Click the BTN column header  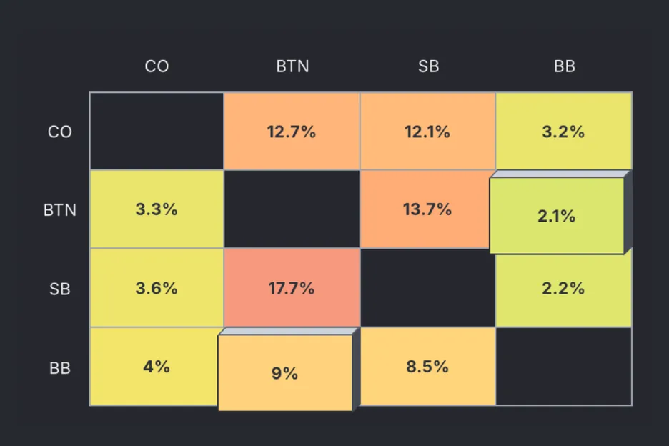[x=292, y=66]
